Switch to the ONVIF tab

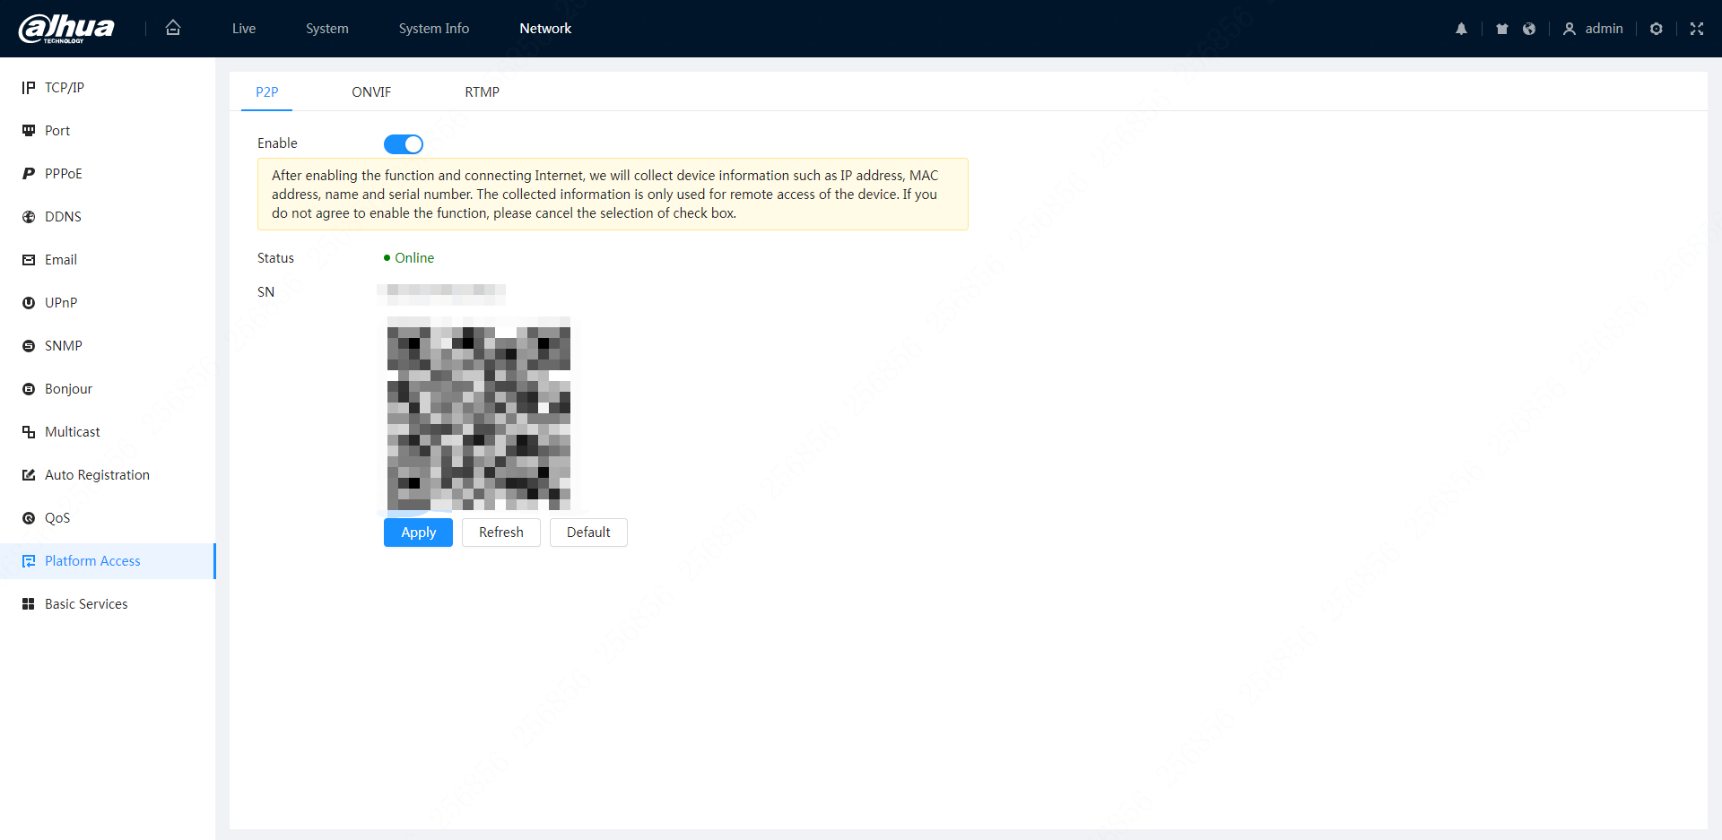(371, 92)
